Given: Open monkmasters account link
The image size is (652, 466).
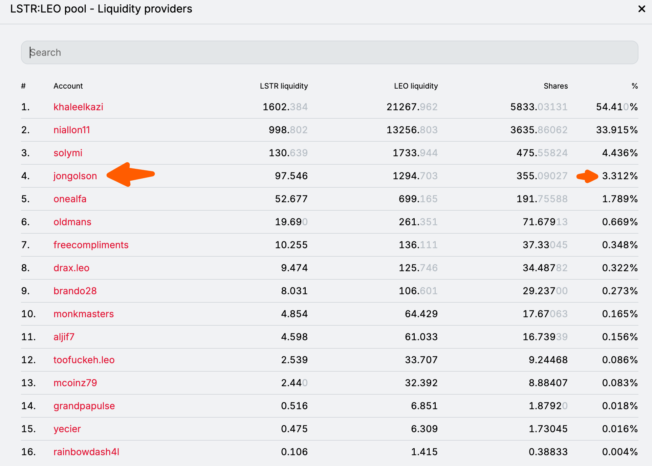Looking at the screenshot, I should (x=84, y=314).
